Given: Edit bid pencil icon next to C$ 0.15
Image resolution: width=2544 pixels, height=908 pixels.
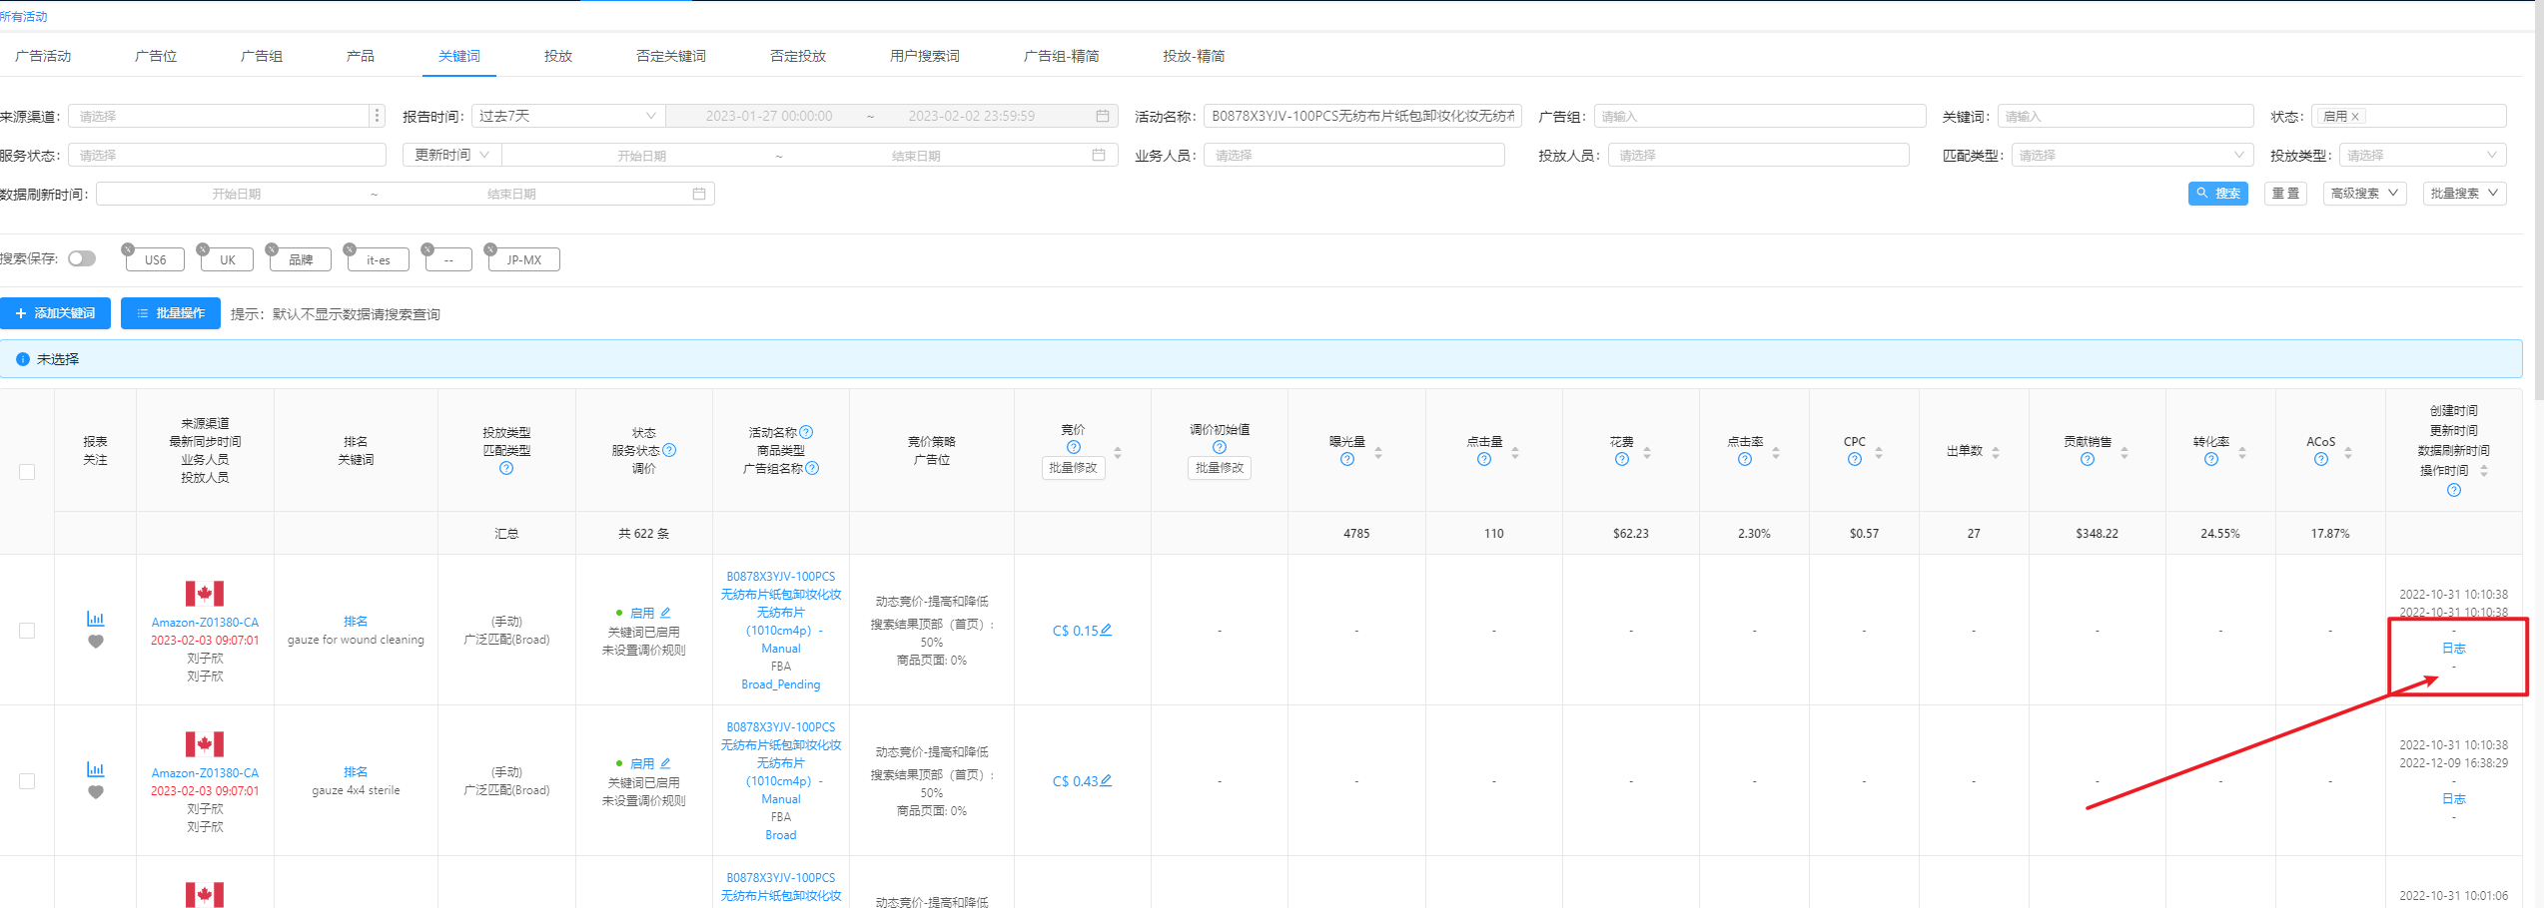Looking at the screenshot, I should pyautogui.click(x=1106, y=630).
